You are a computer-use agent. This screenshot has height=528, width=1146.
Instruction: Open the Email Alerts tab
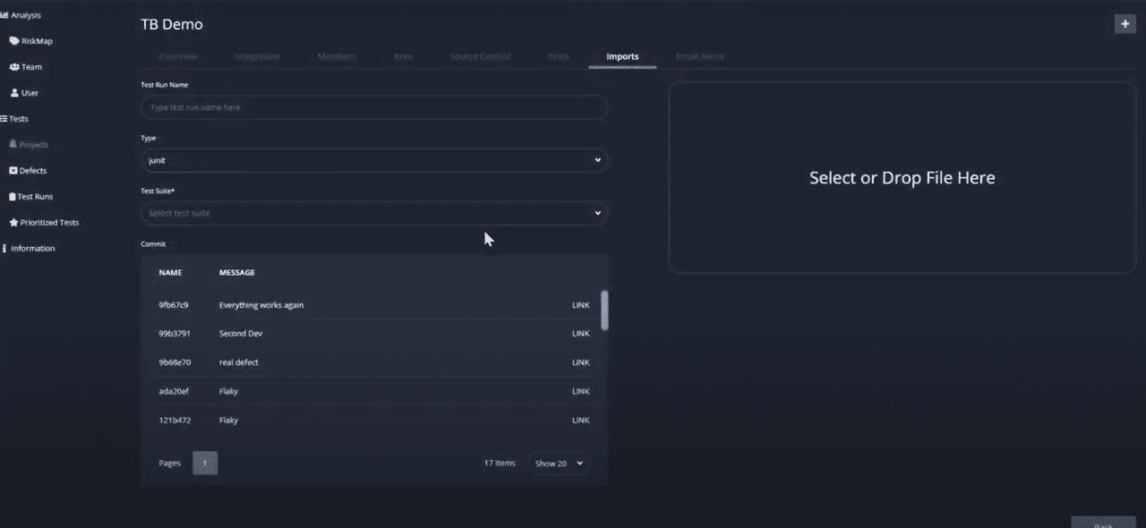[699, 57]
